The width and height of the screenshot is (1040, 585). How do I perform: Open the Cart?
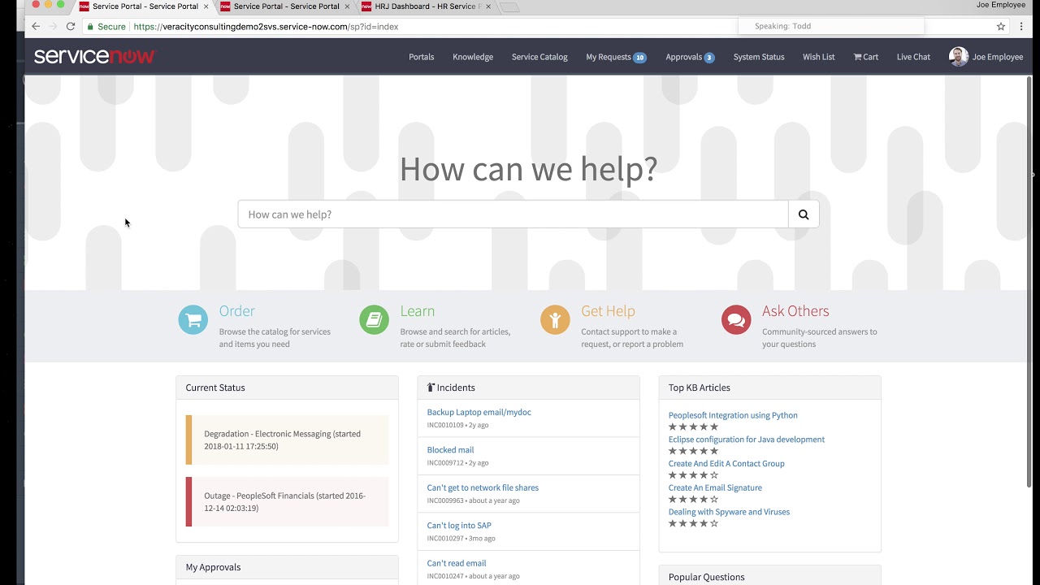click(x=866, y=57)
